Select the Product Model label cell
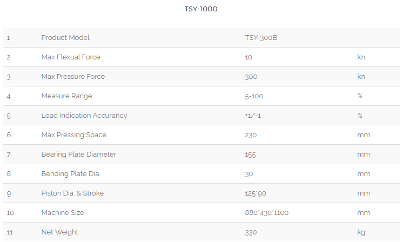The height and width of the screenshot is (242, 403). click(x=65, y=37)
